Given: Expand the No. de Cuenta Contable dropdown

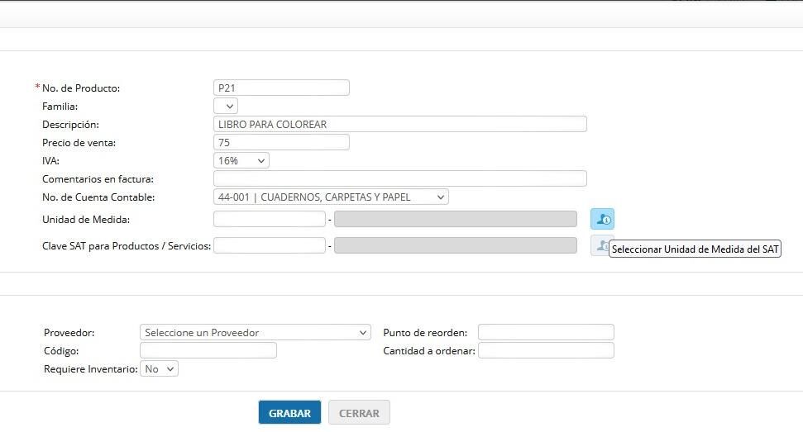Looking at the screenshot, I should (x=331, y=197).
